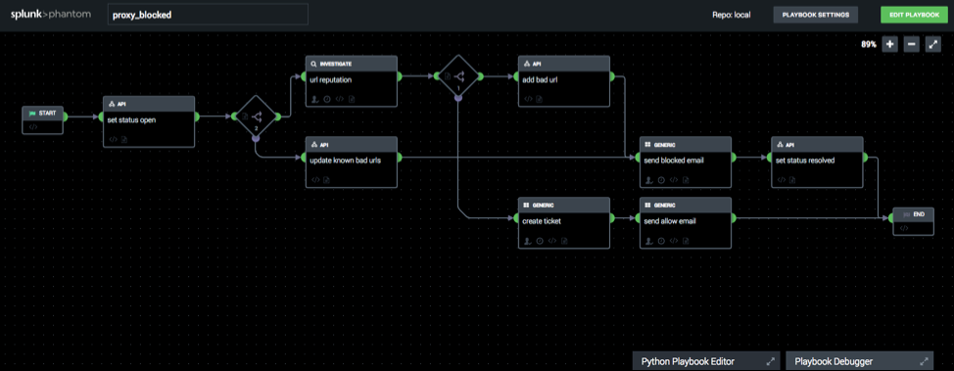The image size is (954, 371).
Task: Click delay clock icon on create ticket block
Action: 540,241
